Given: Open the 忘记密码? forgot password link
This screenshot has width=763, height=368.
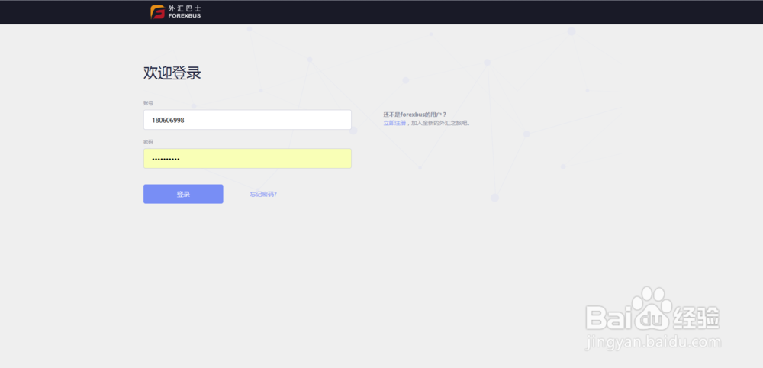Looking at the screenshot, I should click(263, 194).
